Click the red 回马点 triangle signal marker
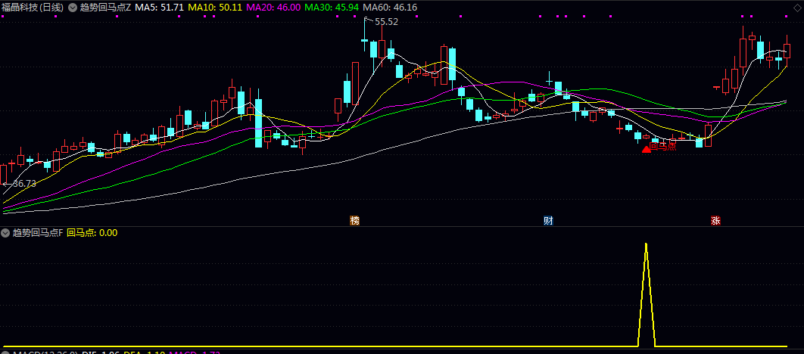The image size is (804, 354). pos(646,149)
